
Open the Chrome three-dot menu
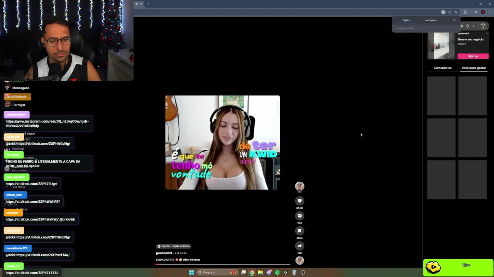tap(489, 12)
